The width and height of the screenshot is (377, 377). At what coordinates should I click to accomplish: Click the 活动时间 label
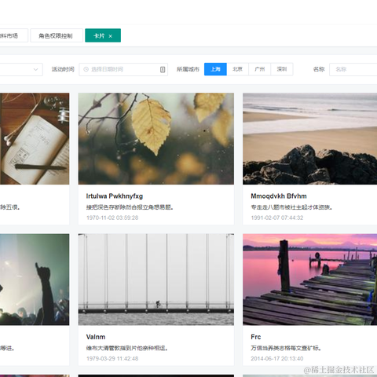coord(63,69)
